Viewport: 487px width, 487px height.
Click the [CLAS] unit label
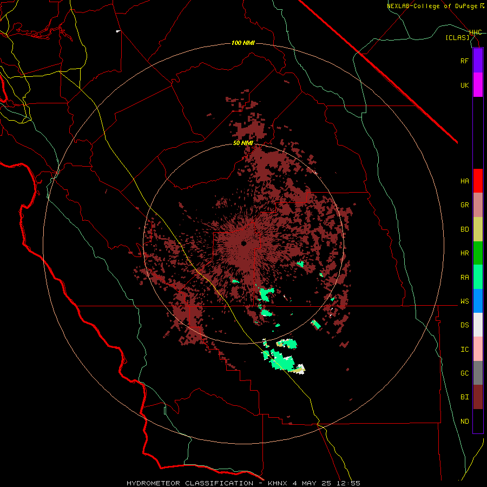click(x=457, y=37)
